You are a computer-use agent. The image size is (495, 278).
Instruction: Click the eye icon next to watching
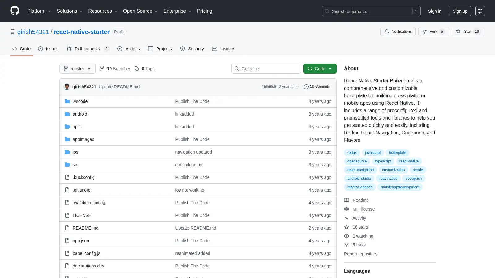click(x=346, y=236)
